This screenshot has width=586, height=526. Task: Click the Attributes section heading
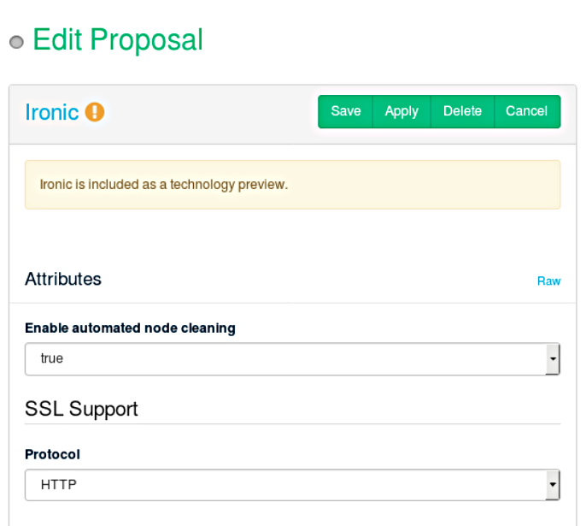[x=63, y=279]
